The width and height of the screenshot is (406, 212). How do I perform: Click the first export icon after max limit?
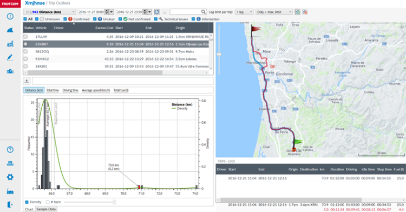297,12
